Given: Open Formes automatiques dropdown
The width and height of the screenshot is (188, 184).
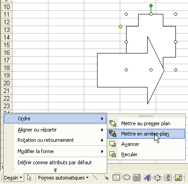Looking at the screenshot, I should pyautogui.click(x=63, y=178).
